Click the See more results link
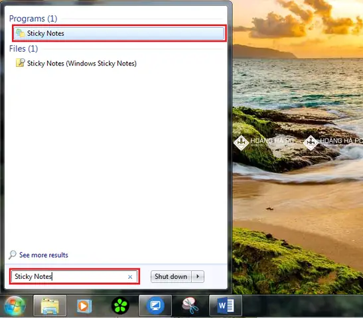The image size is (363, 318). point(44,255)
